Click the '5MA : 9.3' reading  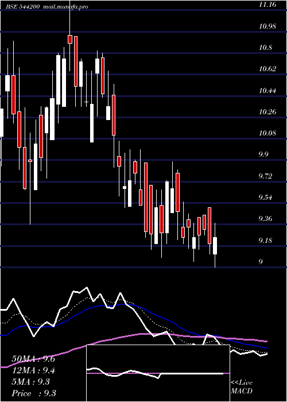pyautogui.click(x=31, y=382)
